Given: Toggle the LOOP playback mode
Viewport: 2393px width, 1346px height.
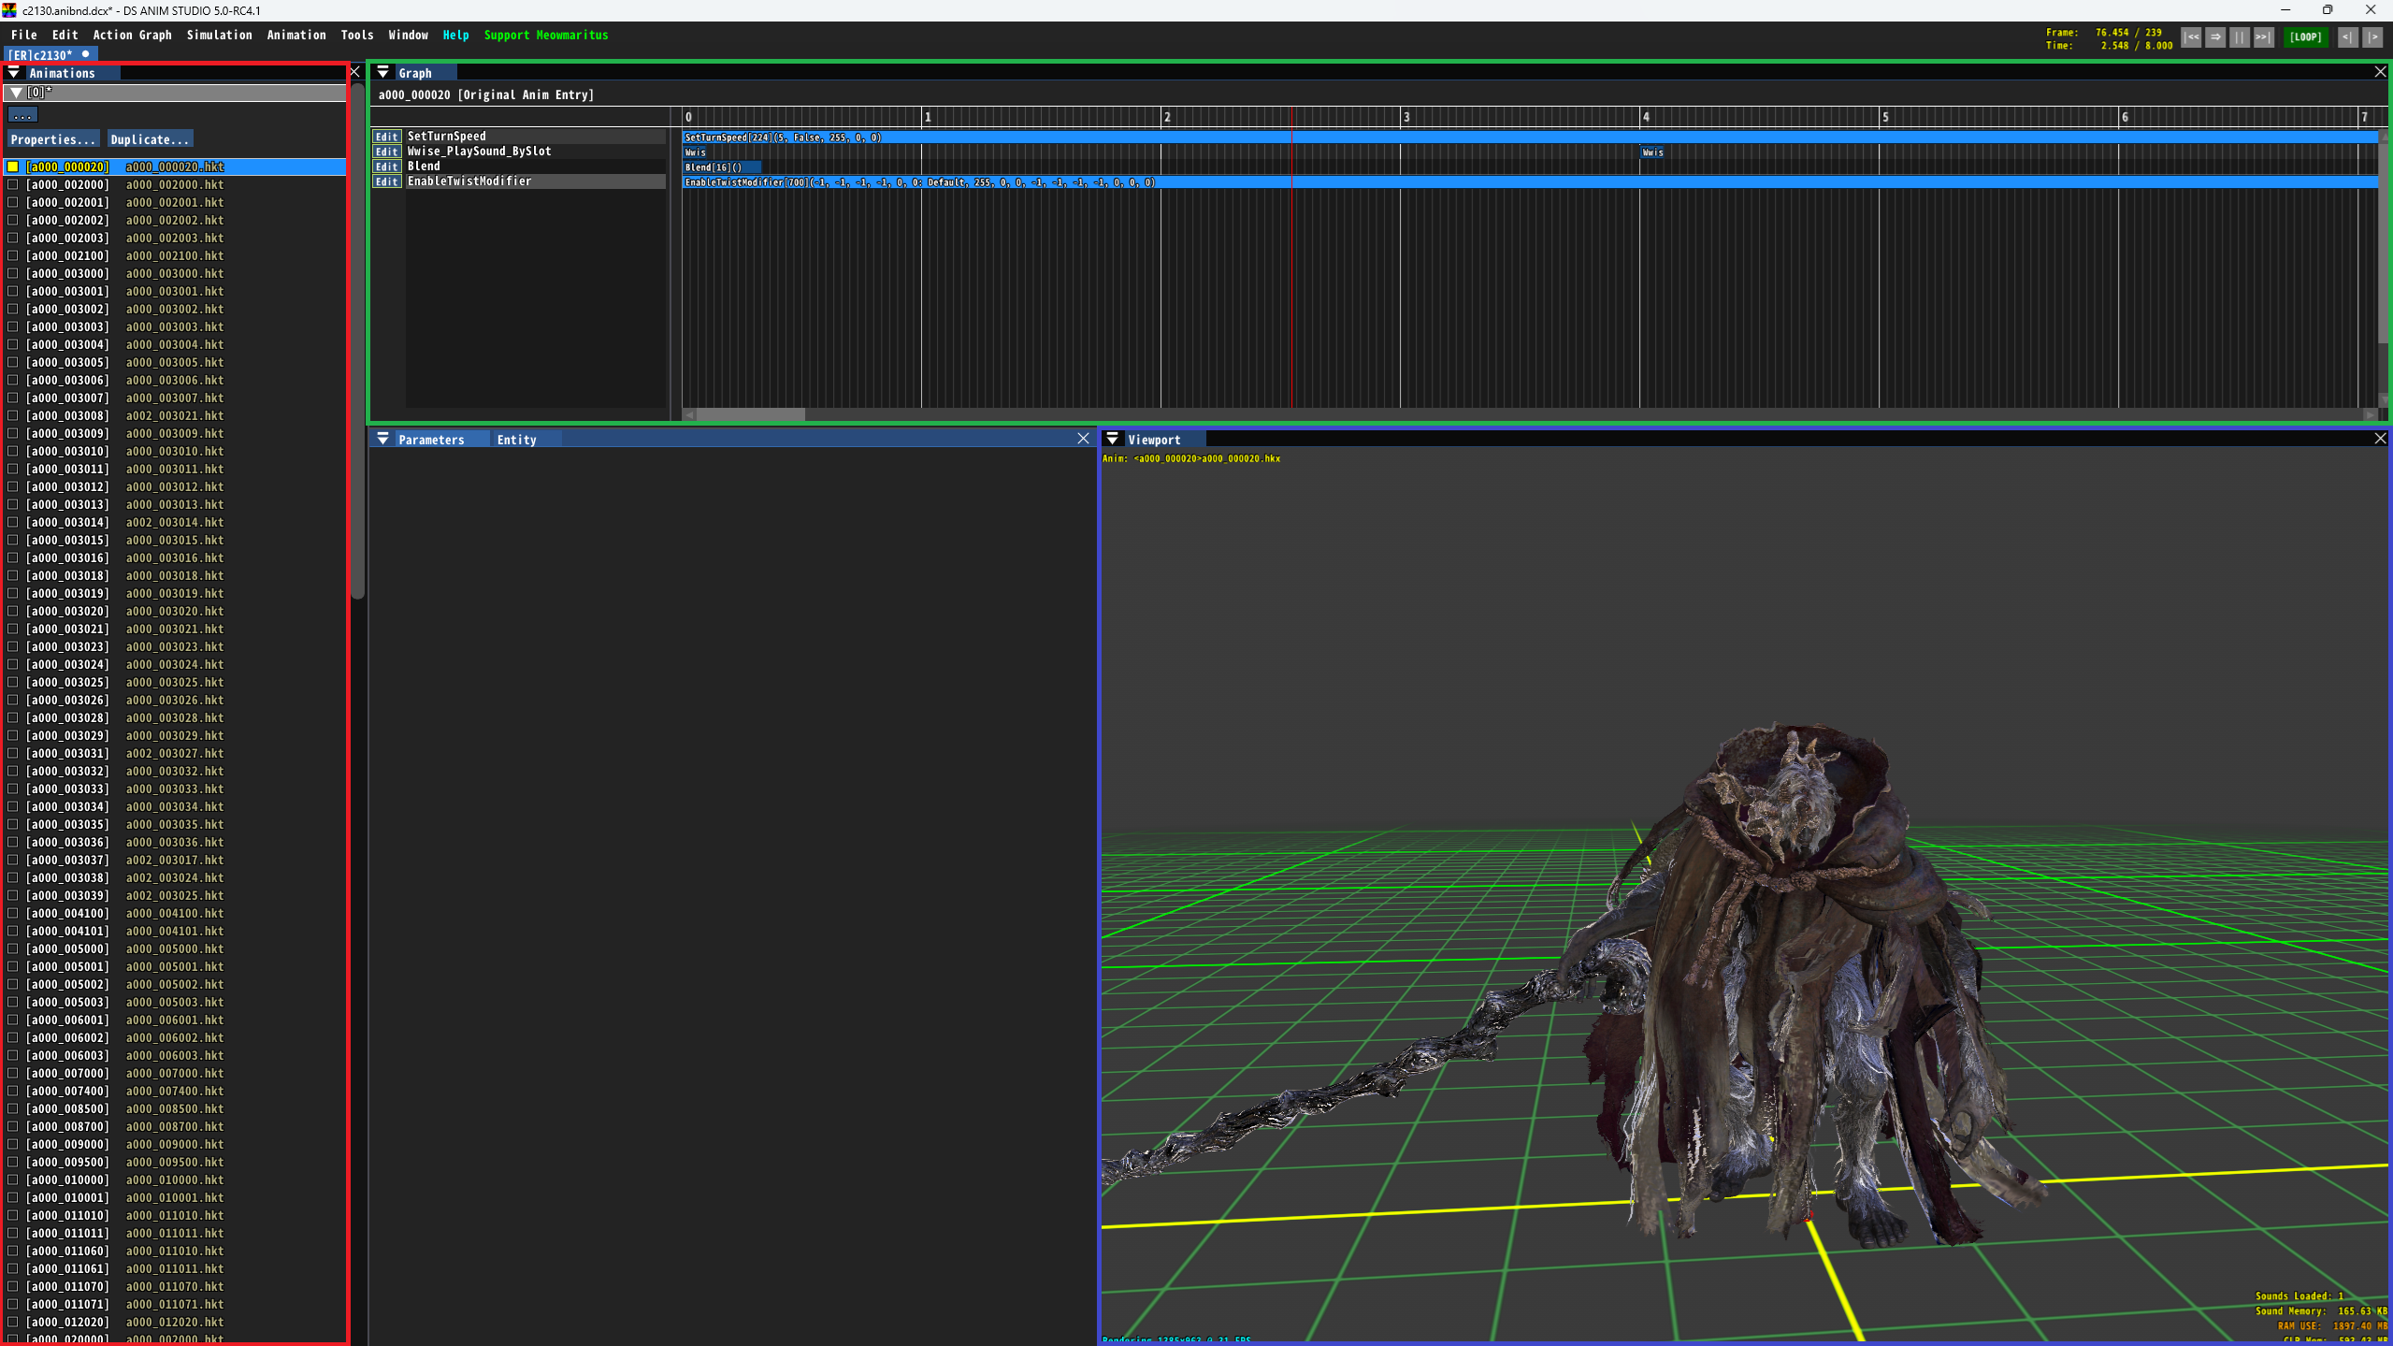Looking at the screenshot, I should pos(2305,37).
